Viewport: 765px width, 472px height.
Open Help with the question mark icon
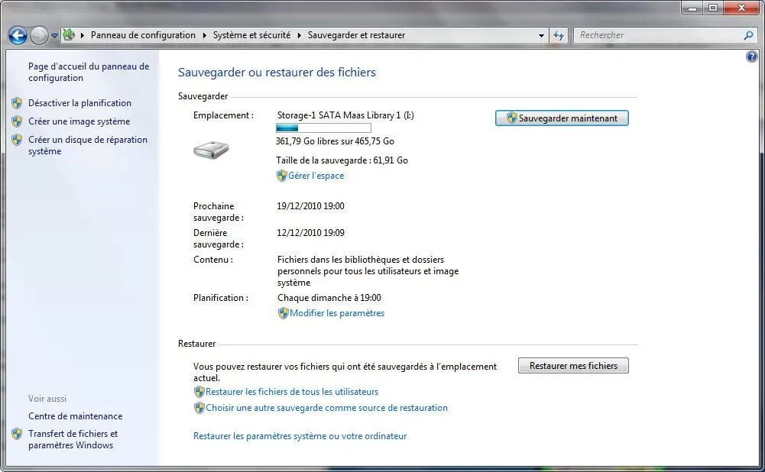(752, 57)
